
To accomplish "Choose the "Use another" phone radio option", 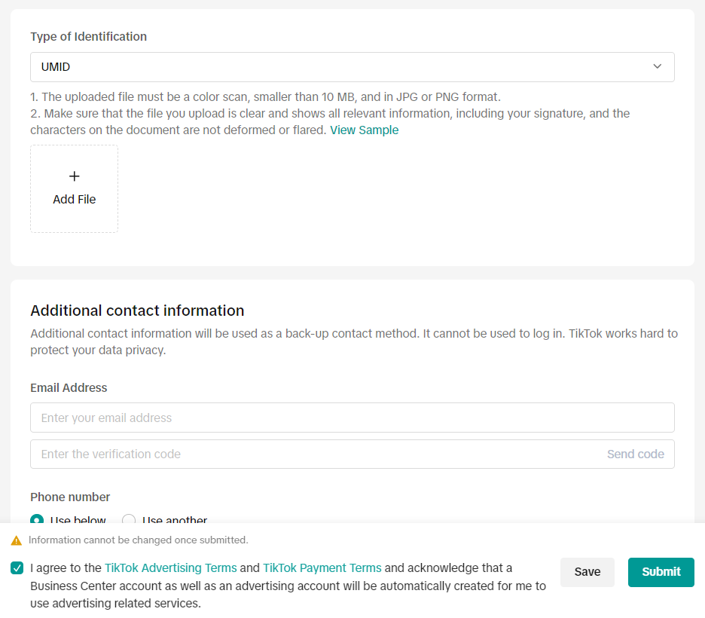I will click(129, 520).
